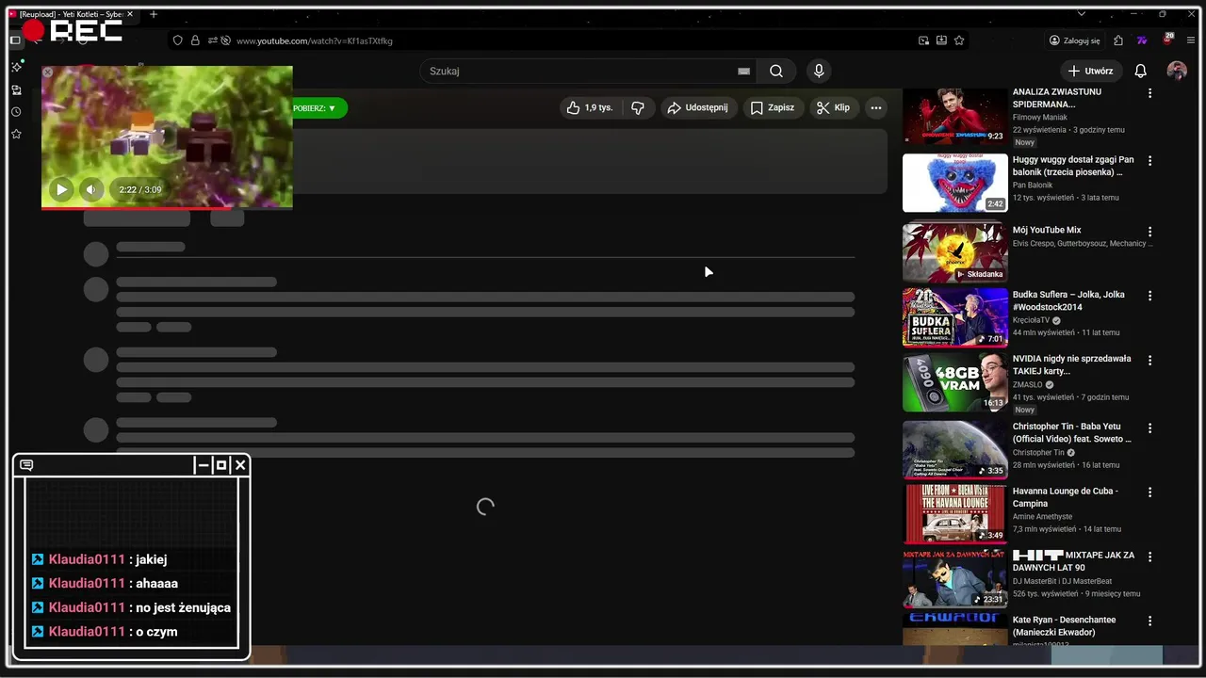Screen dimensions: 1206x678
Task: Open the bookmarks star sidebar icon
Action: coord(16,135)
